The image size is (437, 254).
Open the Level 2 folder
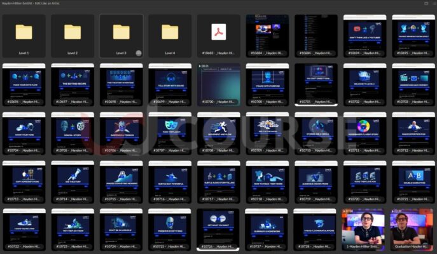click(73, 32)
